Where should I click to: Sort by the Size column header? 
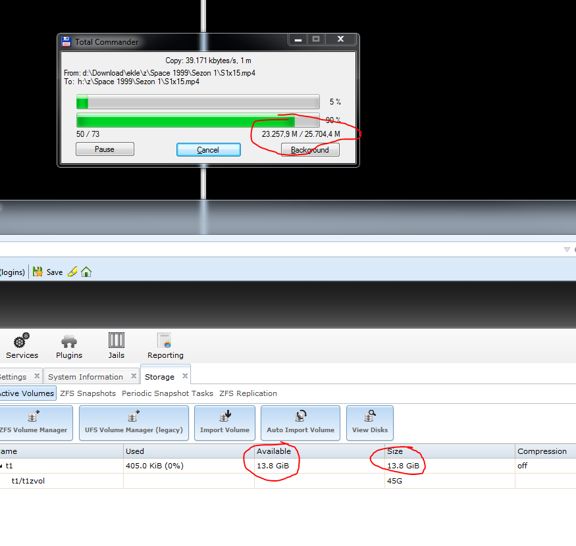(450, 451)
